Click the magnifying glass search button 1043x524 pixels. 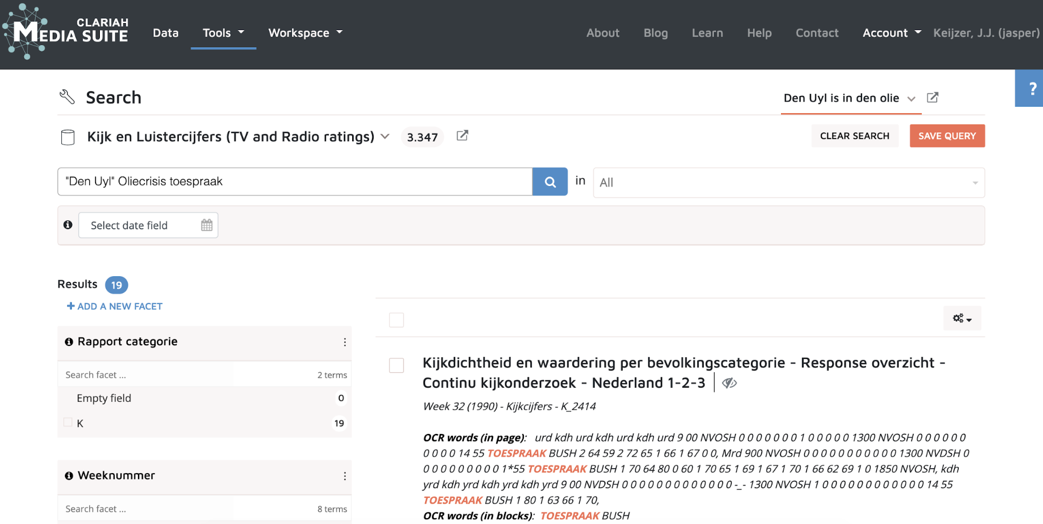(550, 182)
